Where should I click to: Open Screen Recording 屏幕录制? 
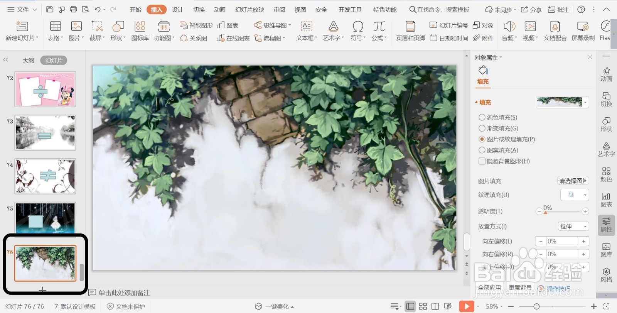(583, 31)
